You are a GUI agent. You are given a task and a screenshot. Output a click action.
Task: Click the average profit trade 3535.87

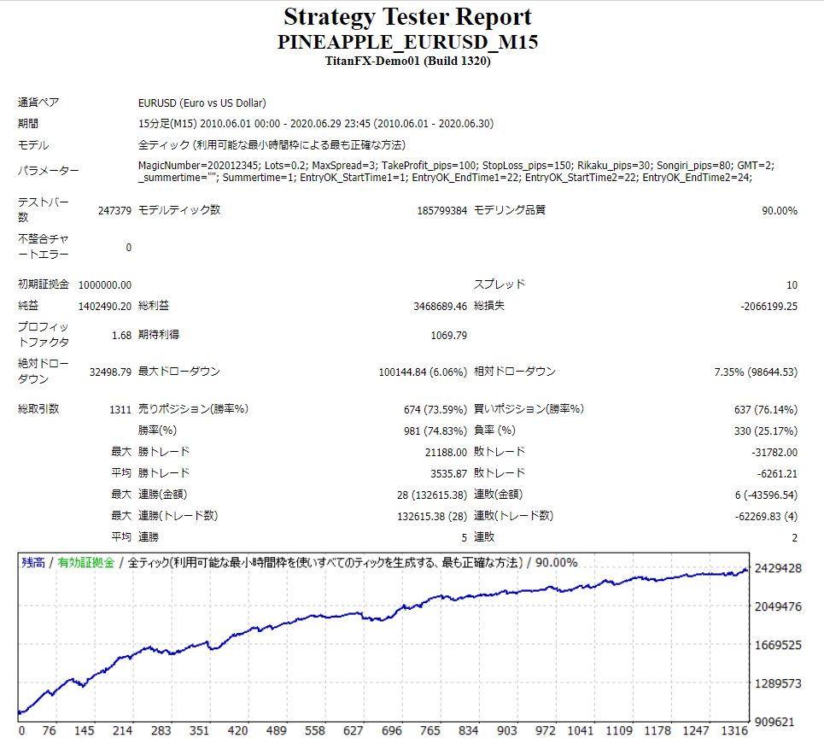(449, 473)
